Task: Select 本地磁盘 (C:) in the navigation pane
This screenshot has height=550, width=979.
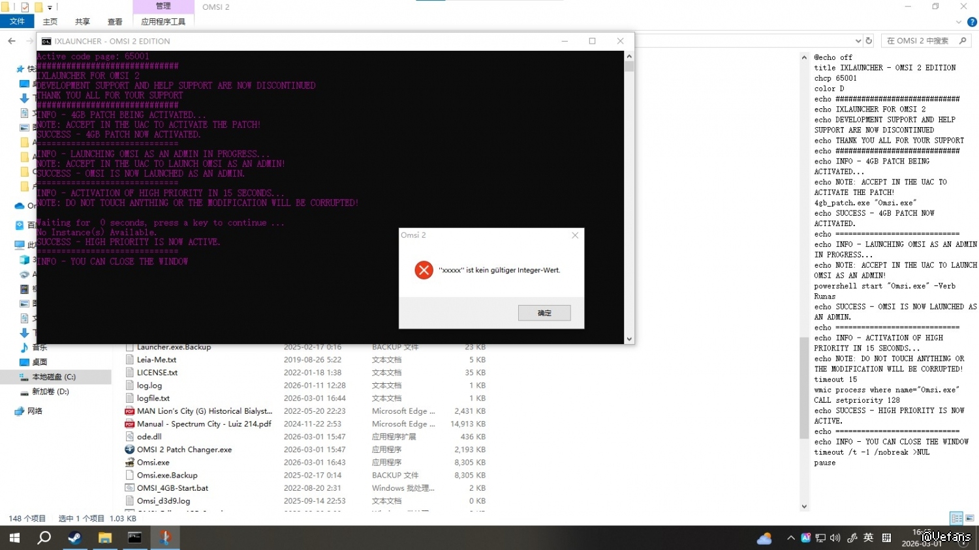Action: click(54, 377)
